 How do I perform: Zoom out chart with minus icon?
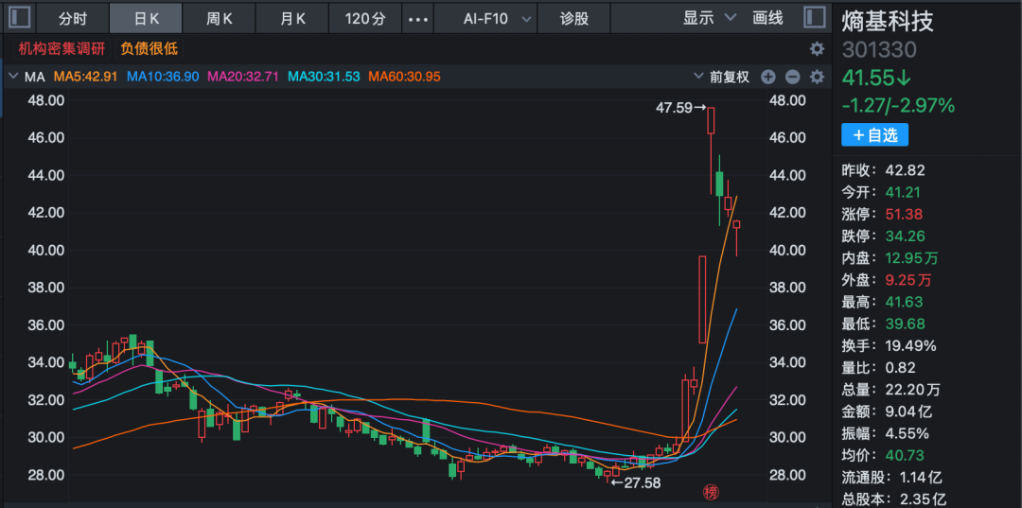tap(792, 77)
